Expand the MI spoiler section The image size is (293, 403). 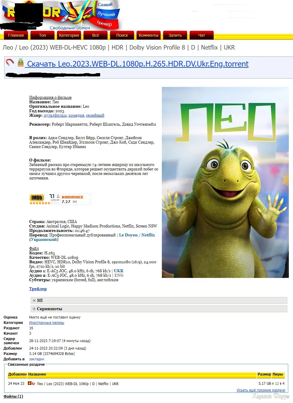coord(159,300)
